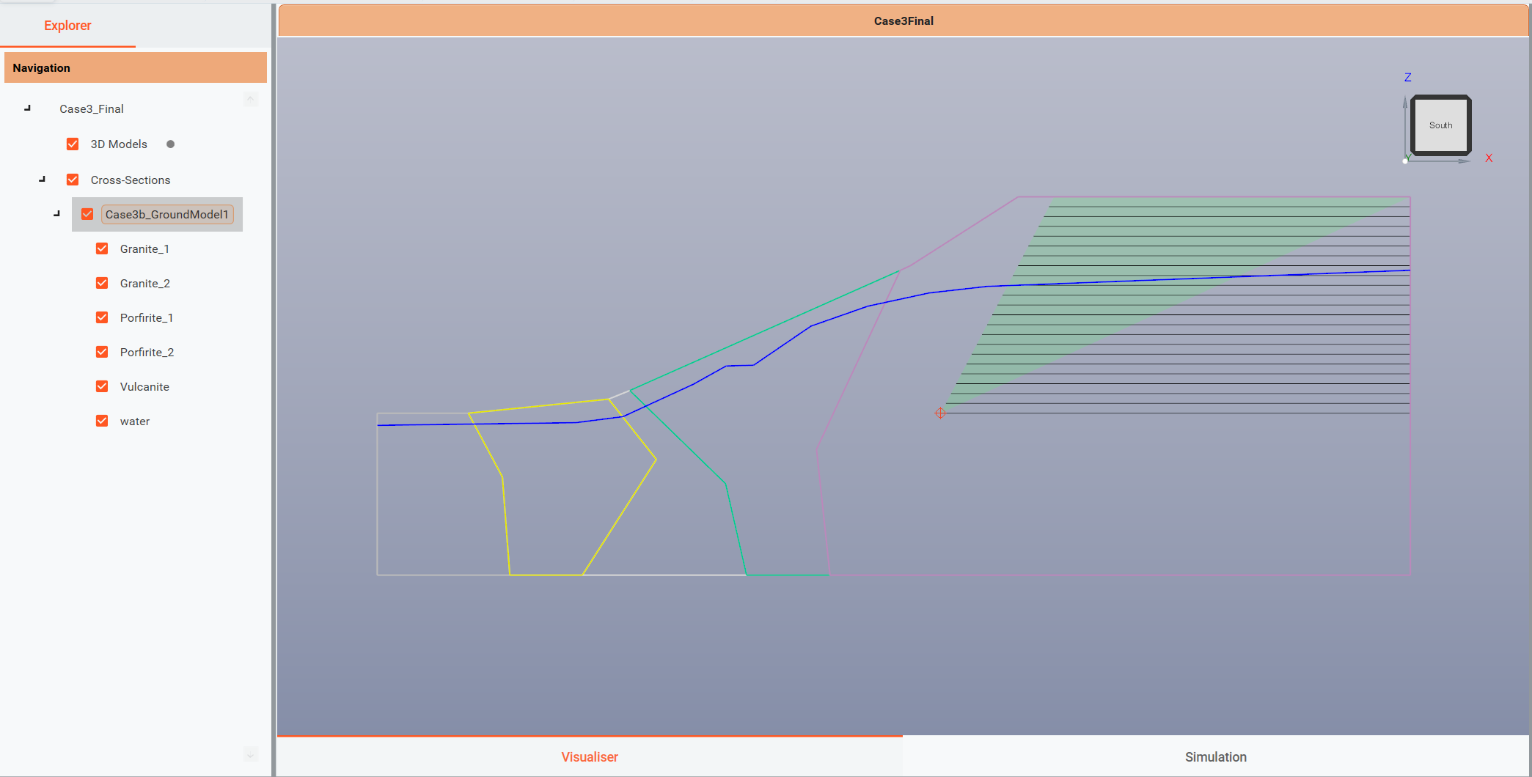The image size is (1532, 777).
Task: Click the red X axis label
Action: (1489, 158)
